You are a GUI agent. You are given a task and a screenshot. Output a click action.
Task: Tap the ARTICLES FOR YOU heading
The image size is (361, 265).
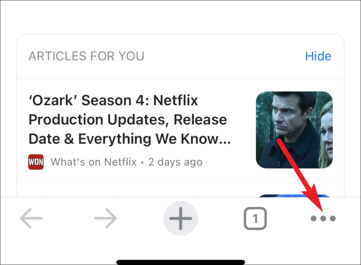pyautogui.click(x=87, y=56)
